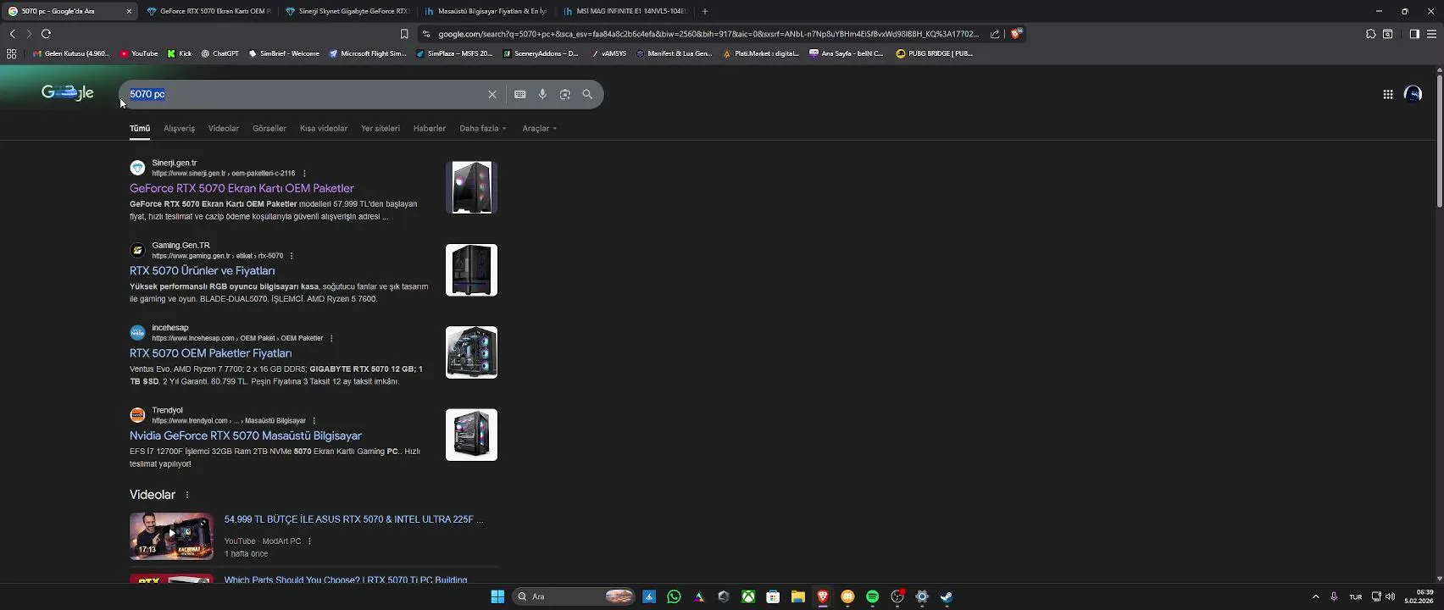Open the Google account avatar menu
Viewport: 1444px width, 610px height.
pos(1413,94)
